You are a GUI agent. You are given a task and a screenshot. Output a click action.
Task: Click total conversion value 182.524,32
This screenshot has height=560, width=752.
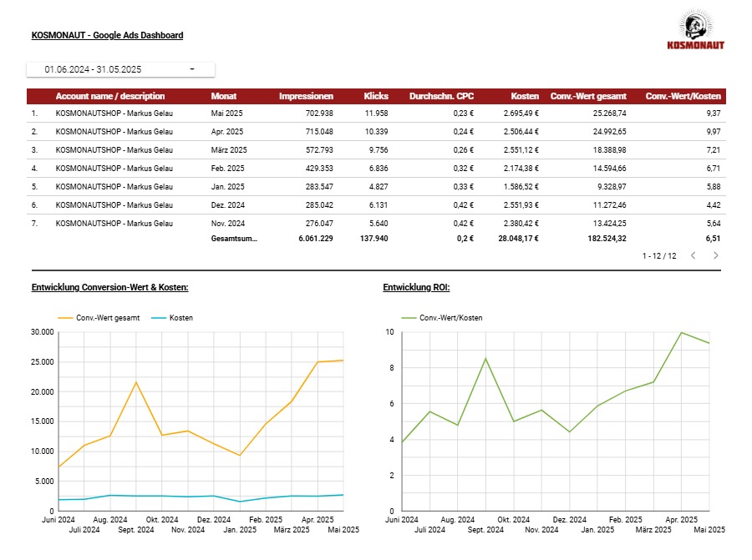607,239
